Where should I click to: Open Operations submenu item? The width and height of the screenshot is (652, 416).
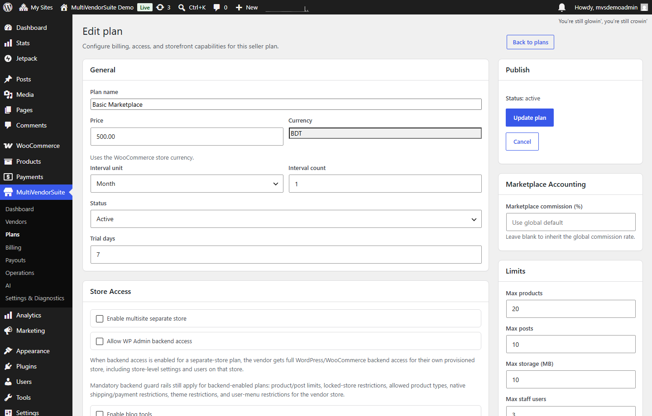tap(20, 273)
